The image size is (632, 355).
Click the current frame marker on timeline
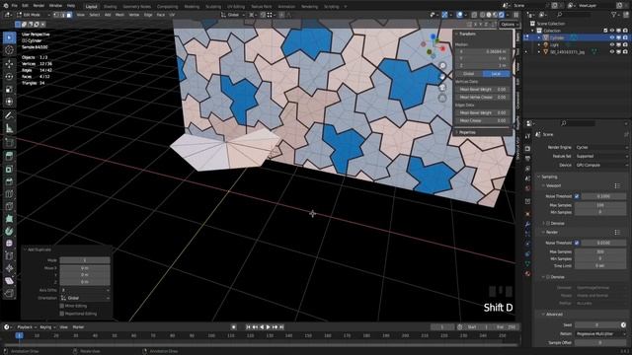(19, 335)
